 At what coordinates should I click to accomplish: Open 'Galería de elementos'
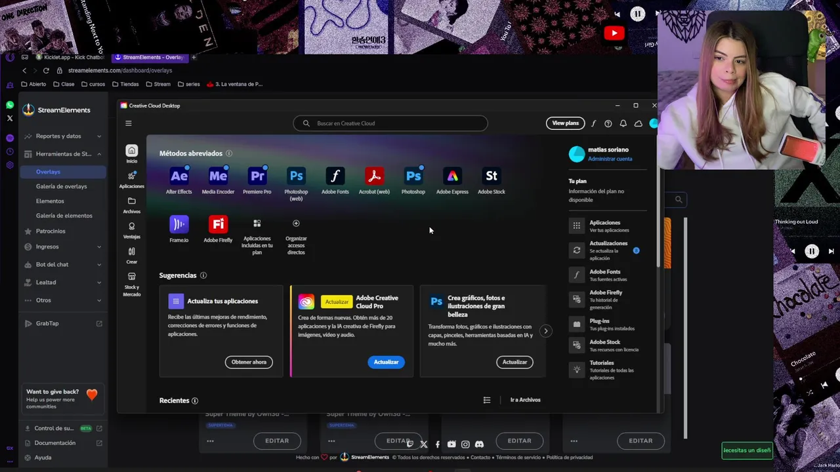click(x=64, y=216)
